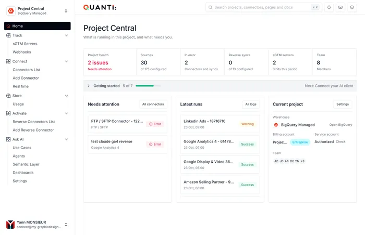Viewport: 365px width, 235px height.
Task: Click Check service account link
Action: click(340, 141)
